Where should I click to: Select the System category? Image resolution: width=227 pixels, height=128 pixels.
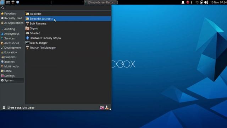click(x=12, y=80)
